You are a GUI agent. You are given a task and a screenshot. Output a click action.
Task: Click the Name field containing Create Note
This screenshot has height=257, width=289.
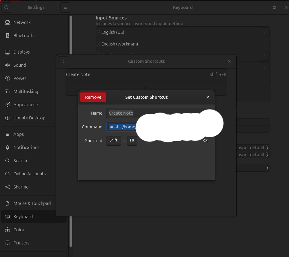click(x=159, y=113)
